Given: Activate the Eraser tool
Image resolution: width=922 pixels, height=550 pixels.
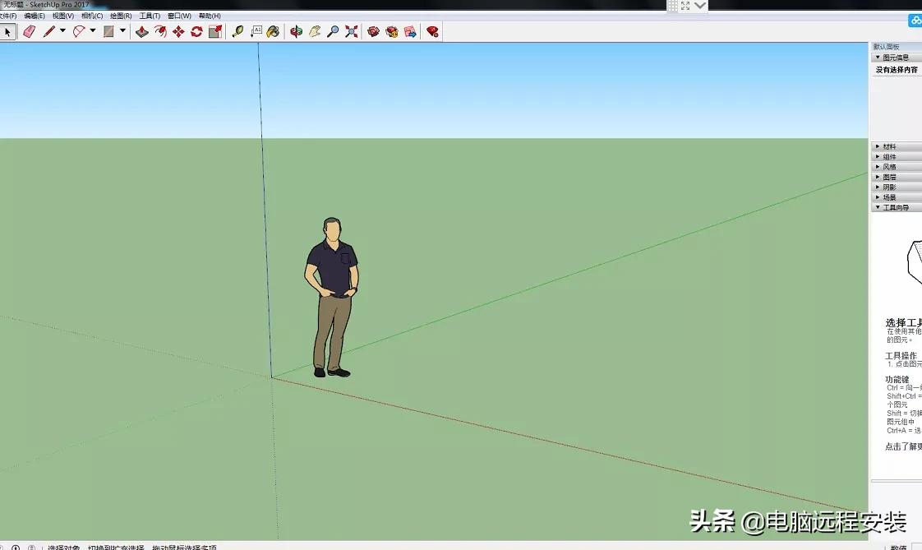Looking at the screenshot, I should (x=29, y=31).
